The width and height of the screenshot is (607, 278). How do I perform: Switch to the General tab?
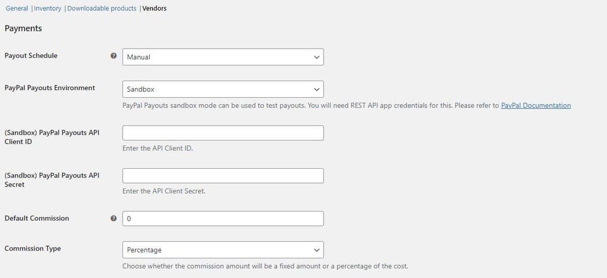click(17, 8)
